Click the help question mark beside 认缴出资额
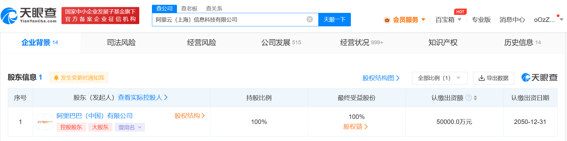This screenshot has height=141, width=567. click(468, 98)
